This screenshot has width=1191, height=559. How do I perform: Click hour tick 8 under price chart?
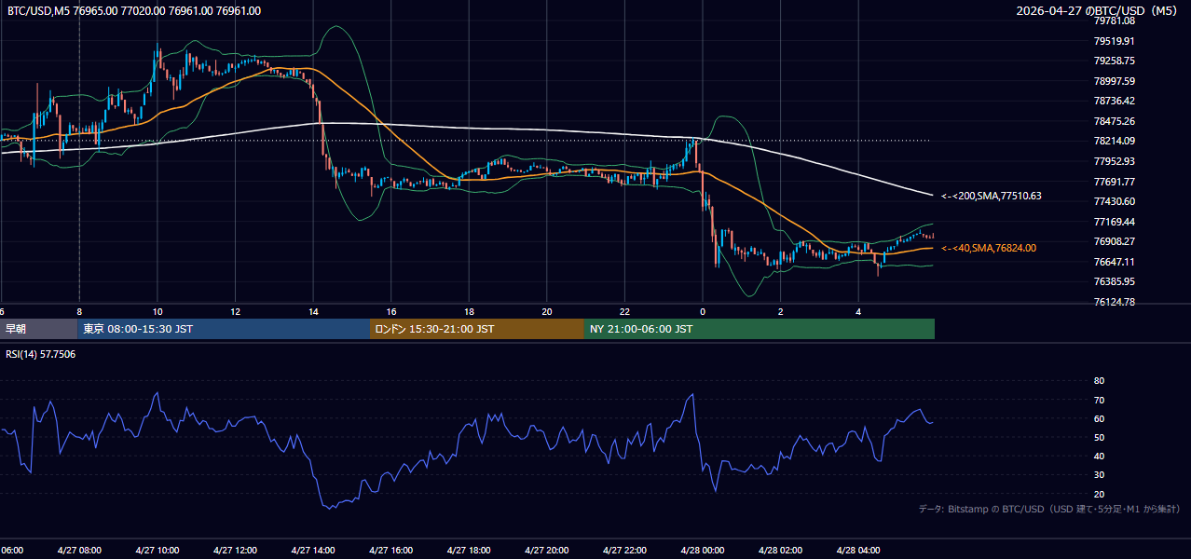pos(79,311)
